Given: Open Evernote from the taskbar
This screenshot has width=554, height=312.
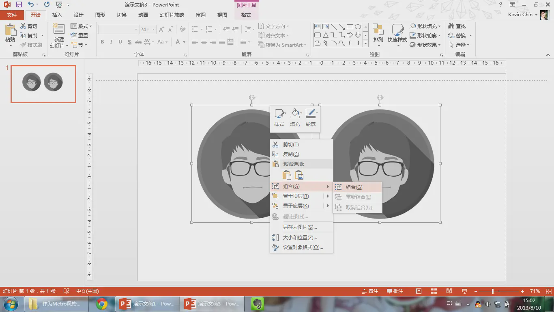Looking at the screenshot, I should pyautogui.click(x=257, y=303).
